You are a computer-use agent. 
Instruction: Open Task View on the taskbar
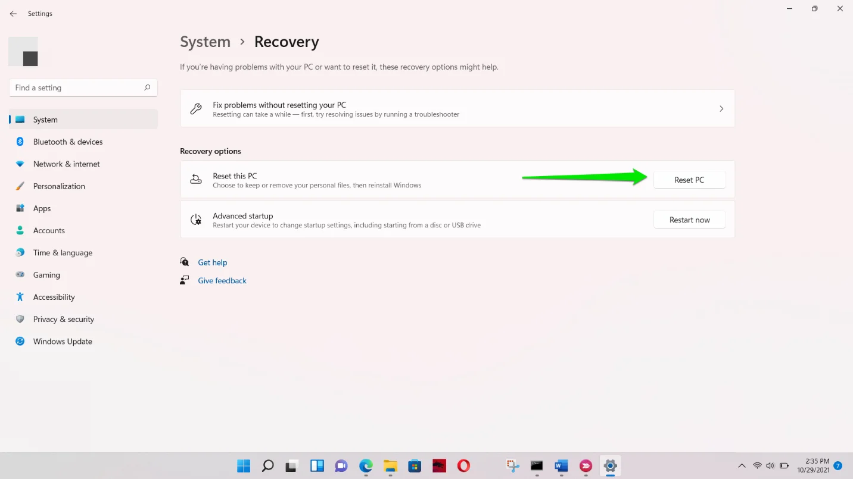point(291,466)
